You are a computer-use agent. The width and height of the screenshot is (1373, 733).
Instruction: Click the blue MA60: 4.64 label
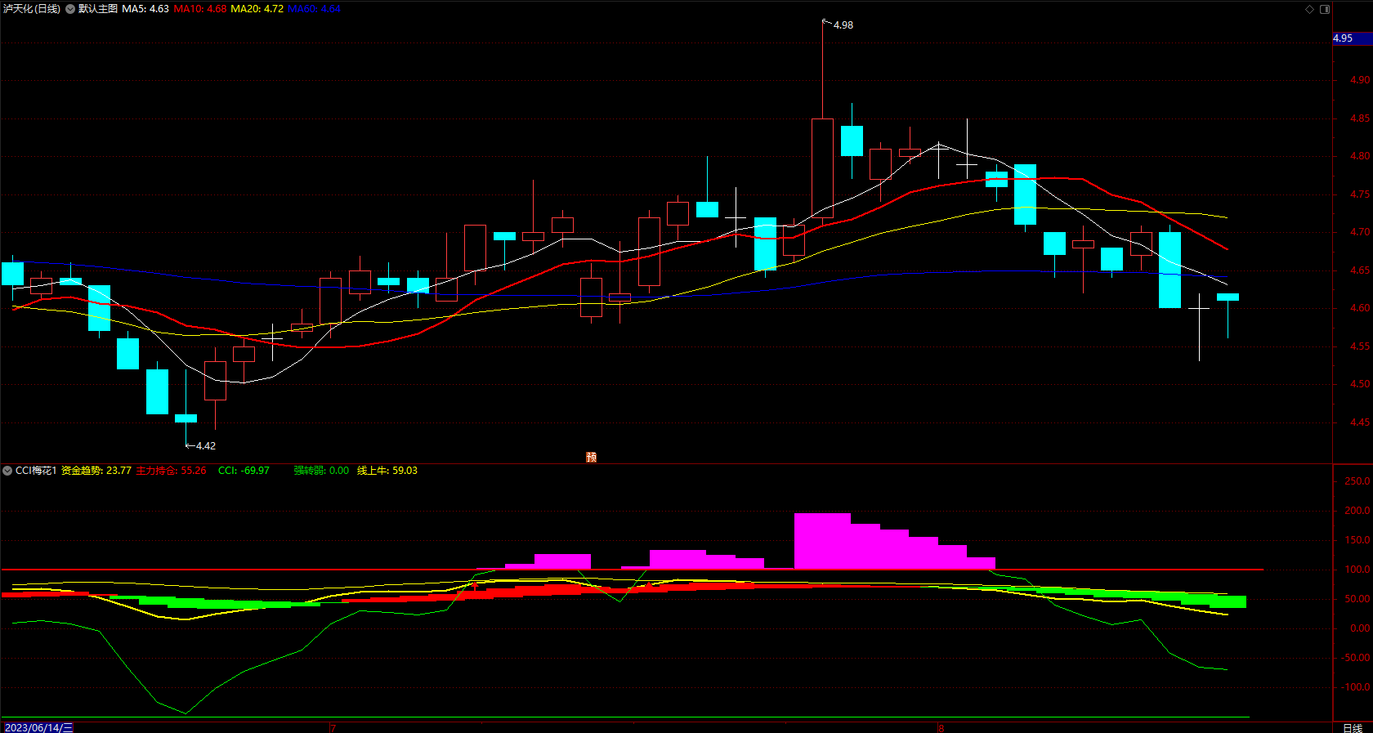pos(315,9)
